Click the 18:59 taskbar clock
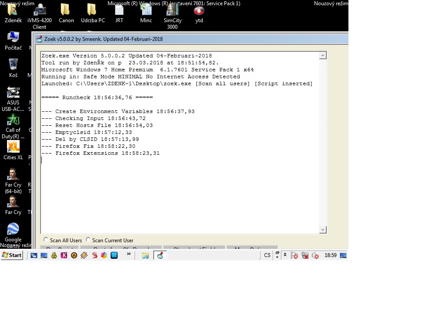This screenshot has width=446, height=334. point(331,255)
